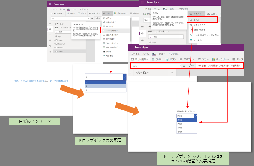The image size is (254, 166).
Task: Open ギャラリー dropdown in lower window toolbar
Action: (x=221, y=59)
